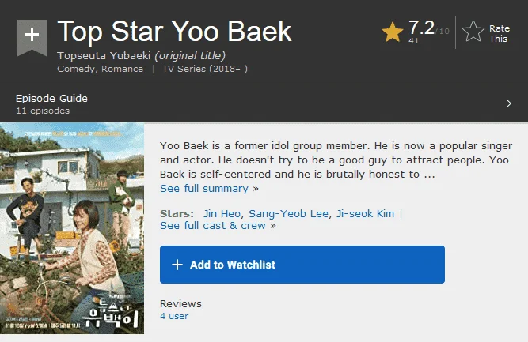Open the 11 episodes list

pos(43,111)
